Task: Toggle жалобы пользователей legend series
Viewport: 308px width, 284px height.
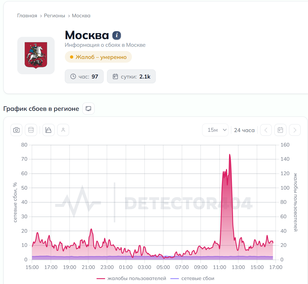Action: (131, 279)
